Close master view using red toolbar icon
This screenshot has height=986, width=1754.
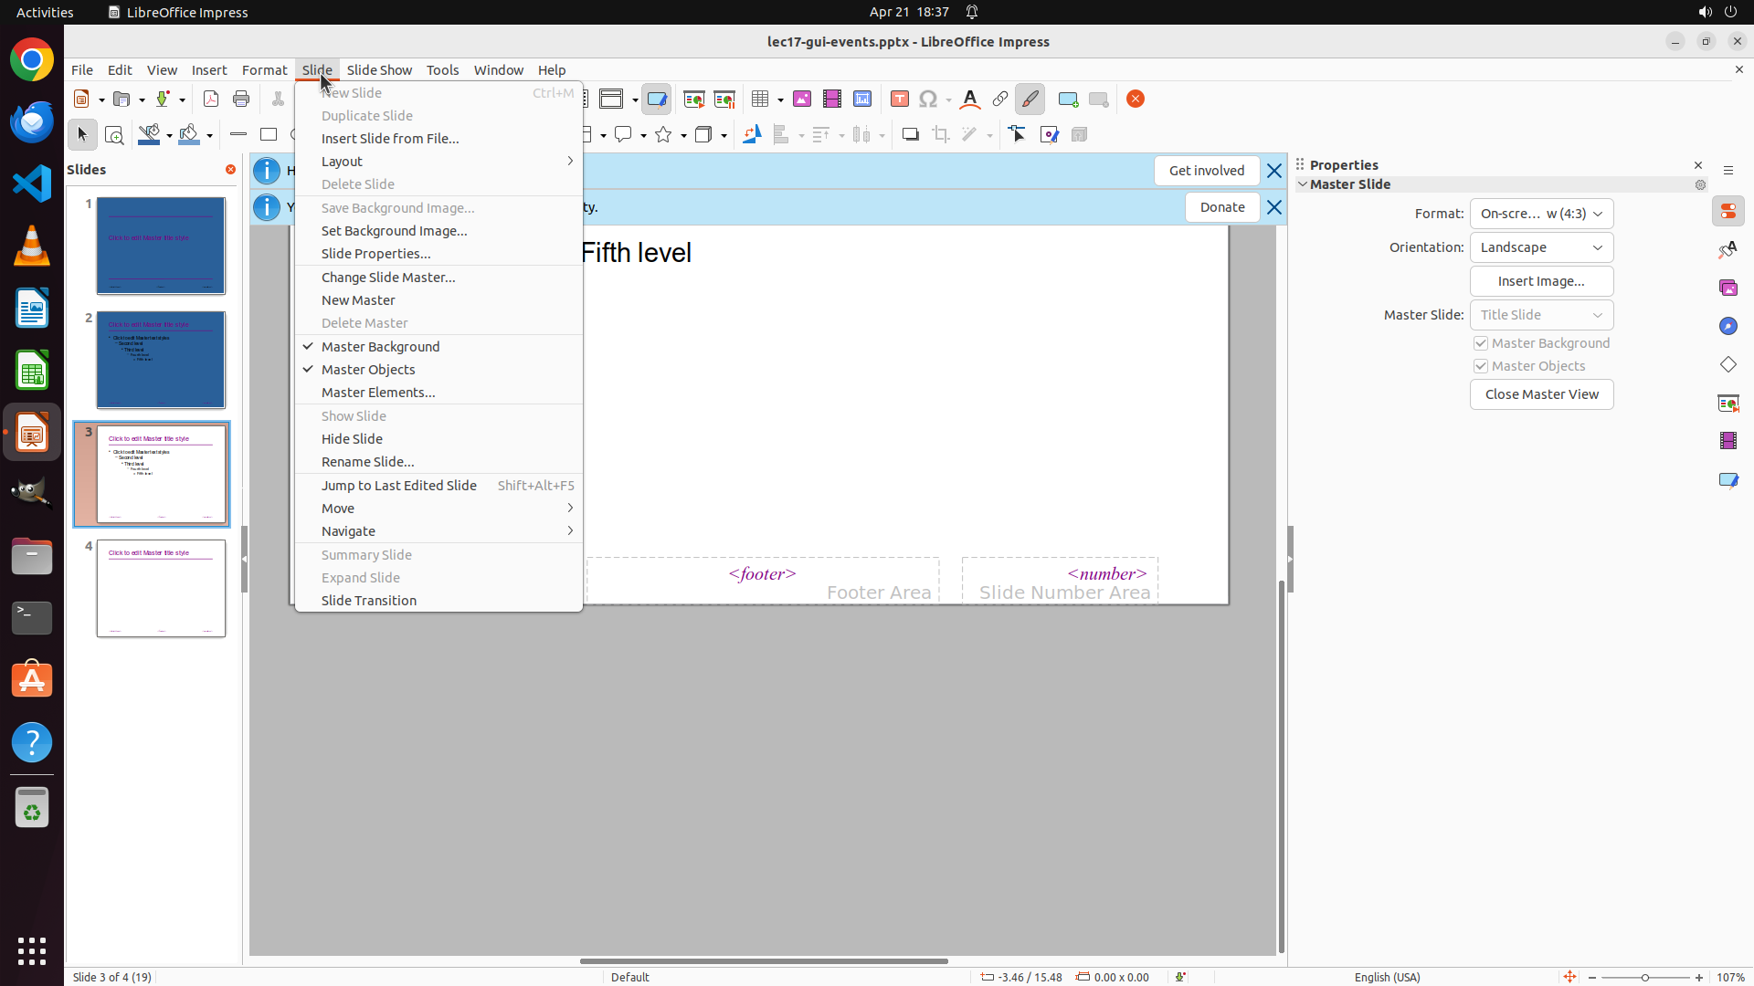pyautogui.click(x=1136, y=100)
